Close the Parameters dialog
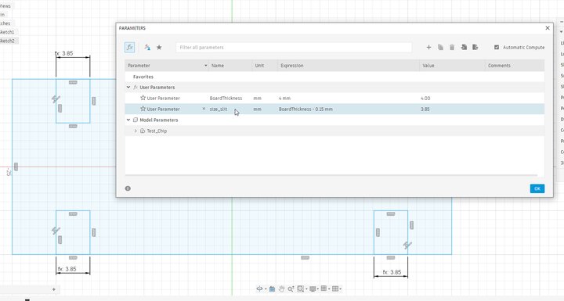The height and width of the screenshot is (301, 564). point(548,28)
